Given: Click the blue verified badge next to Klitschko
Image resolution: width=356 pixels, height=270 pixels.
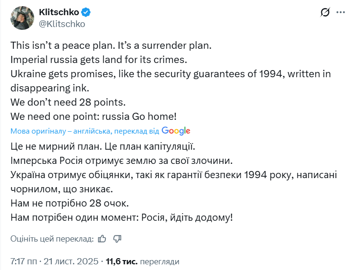Looking at the screenshot, I should coord(86,12).
